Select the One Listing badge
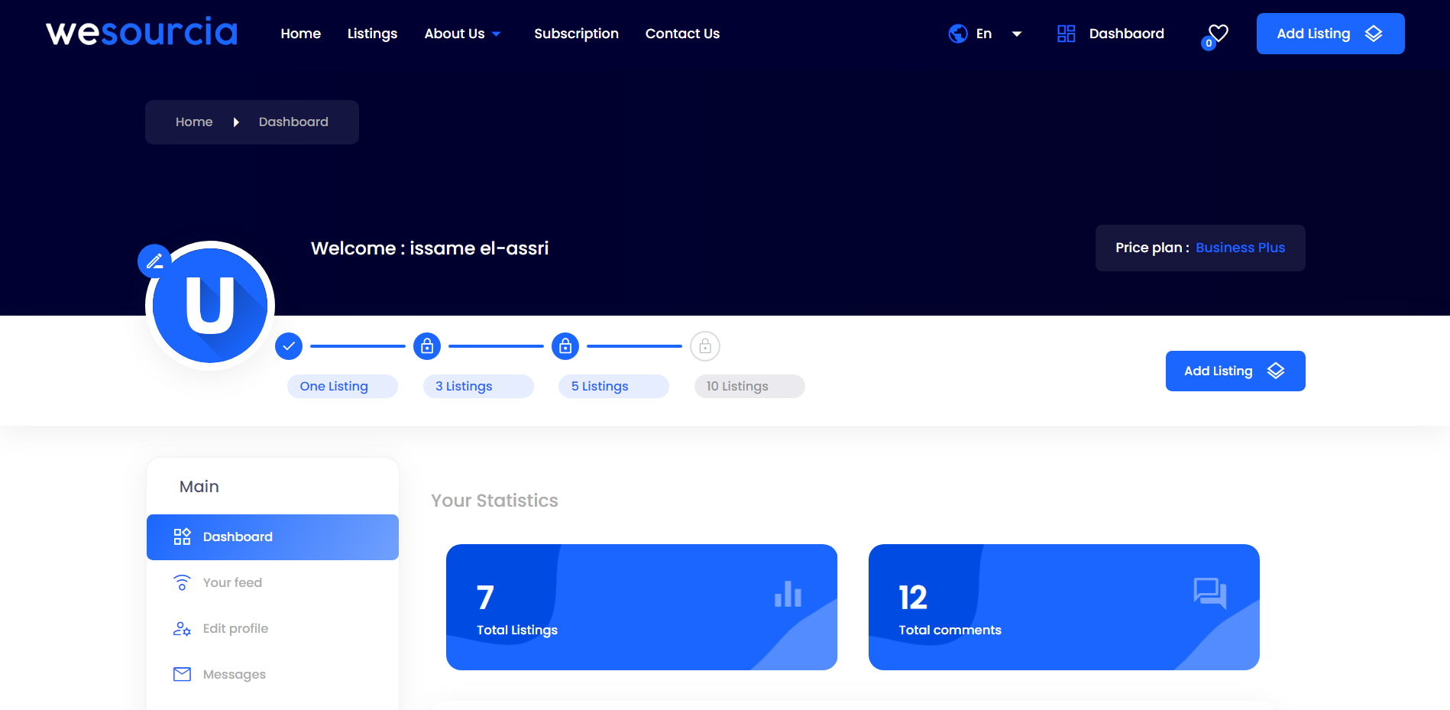 coord(342,387)
